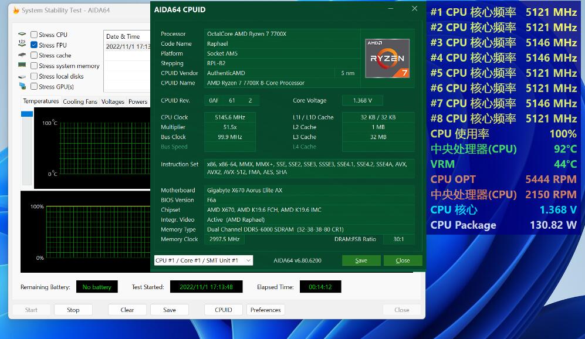Click the Date & Time column header
The width and height of the screenshot is (585, 339).
(123, 36)
